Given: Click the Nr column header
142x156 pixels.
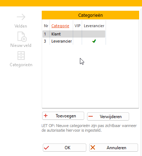Looking at the screenshot, I should pyautogui.click(x=46, y=26).
